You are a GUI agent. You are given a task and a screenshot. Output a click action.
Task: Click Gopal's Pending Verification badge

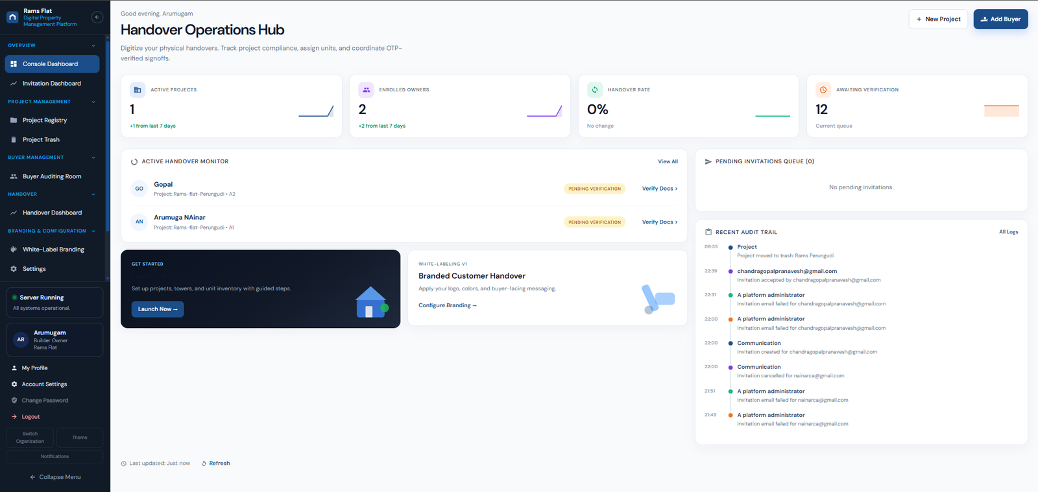point(595,189)
